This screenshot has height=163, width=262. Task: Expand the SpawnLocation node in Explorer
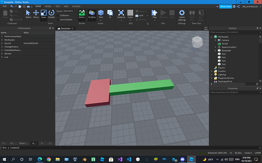(x=215, y=47)
